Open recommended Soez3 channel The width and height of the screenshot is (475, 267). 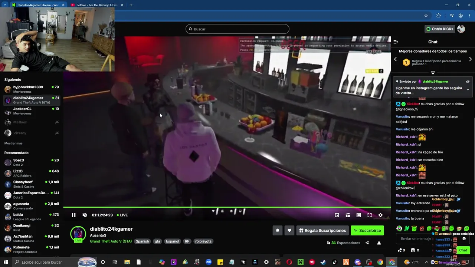tap(32, 162)
